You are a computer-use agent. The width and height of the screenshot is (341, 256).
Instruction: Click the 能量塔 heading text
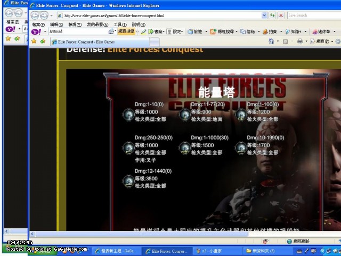tap(216, 92)
